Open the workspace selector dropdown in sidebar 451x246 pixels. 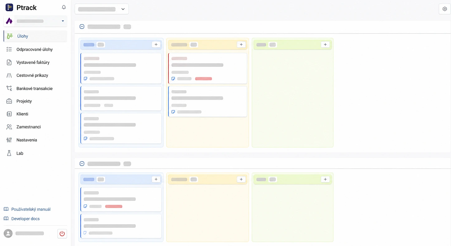35,21
